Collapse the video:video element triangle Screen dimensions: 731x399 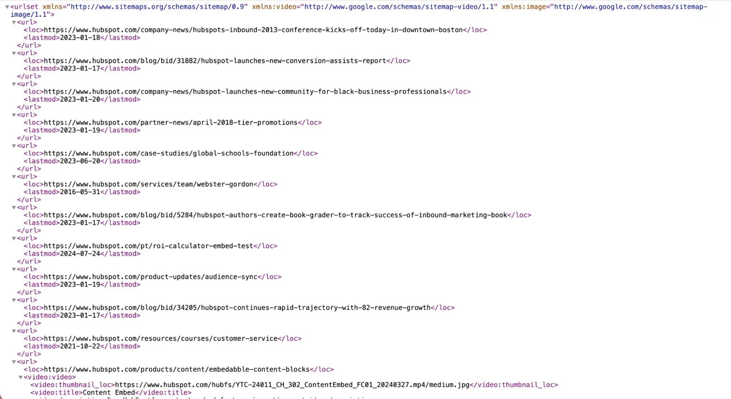pyautogui.click(x=21, y=377)
